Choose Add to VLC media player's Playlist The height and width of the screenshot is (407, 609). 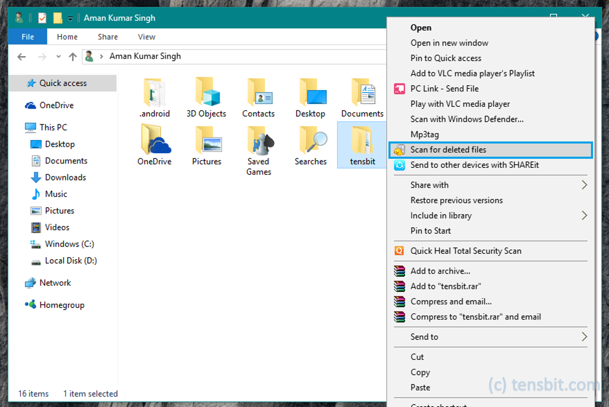point(472,73)
